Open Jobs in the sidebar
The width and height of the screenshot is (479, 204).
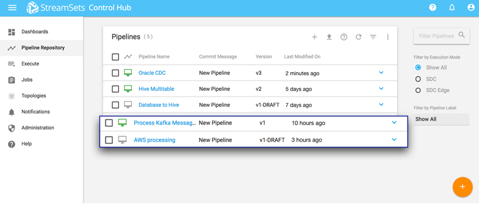point(42,79)
